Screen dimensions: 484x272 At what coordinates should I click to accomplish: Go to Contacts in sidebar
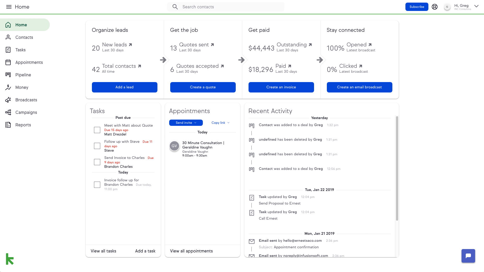click(x=24, y=37)
